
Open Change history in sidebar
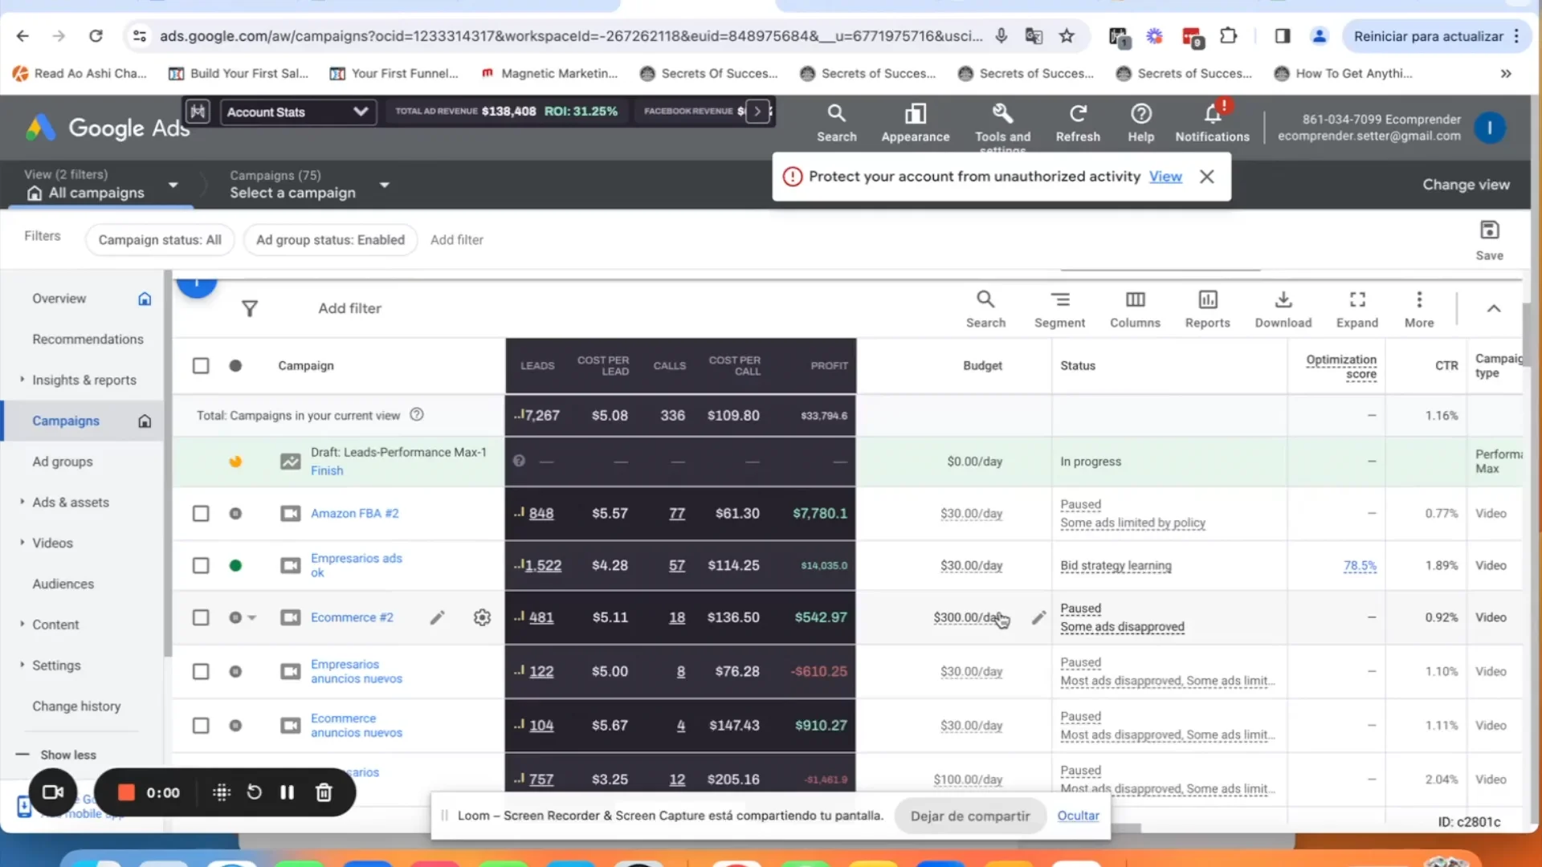point(76,706)
